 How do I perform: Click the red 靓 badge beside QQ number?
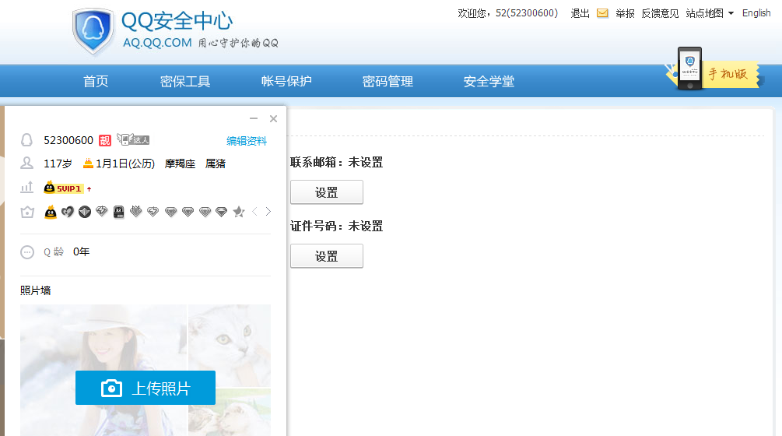pyautogui.click(x=105, y=141)
